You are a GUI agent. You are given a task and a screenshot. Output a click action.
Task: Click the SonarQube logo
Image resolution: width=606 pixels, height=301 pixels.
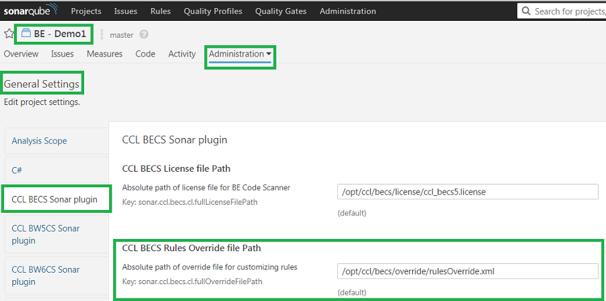pyautogui.click(x=30, y=9)
